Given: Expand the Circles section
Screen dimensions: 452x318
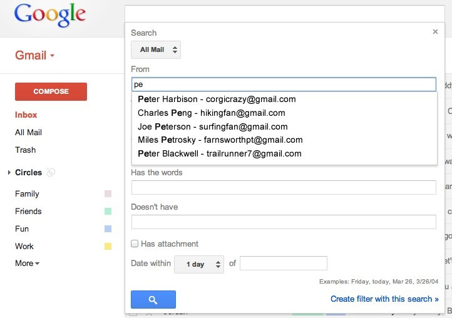Looking at the screenshot, I should [9, 172].
